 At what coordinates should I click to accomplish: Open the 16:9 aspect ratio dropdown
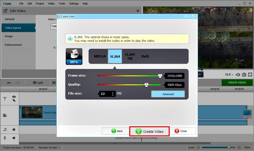click(229, 75)
